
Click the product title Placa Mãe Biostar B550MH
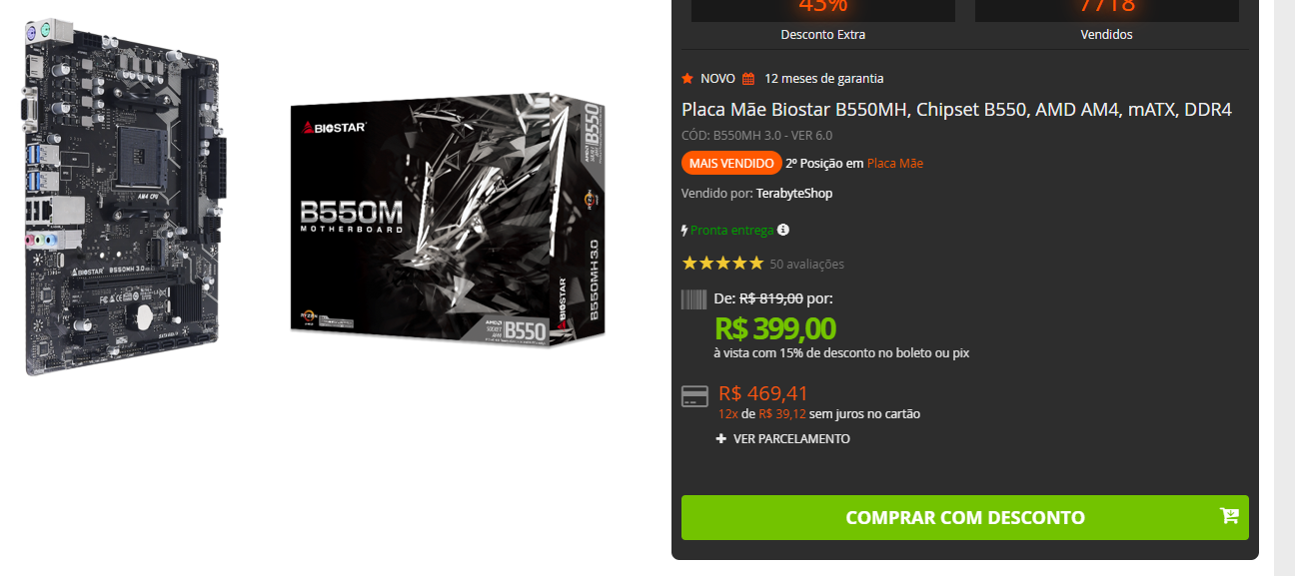pyautogui.click(x=956, y=109)
